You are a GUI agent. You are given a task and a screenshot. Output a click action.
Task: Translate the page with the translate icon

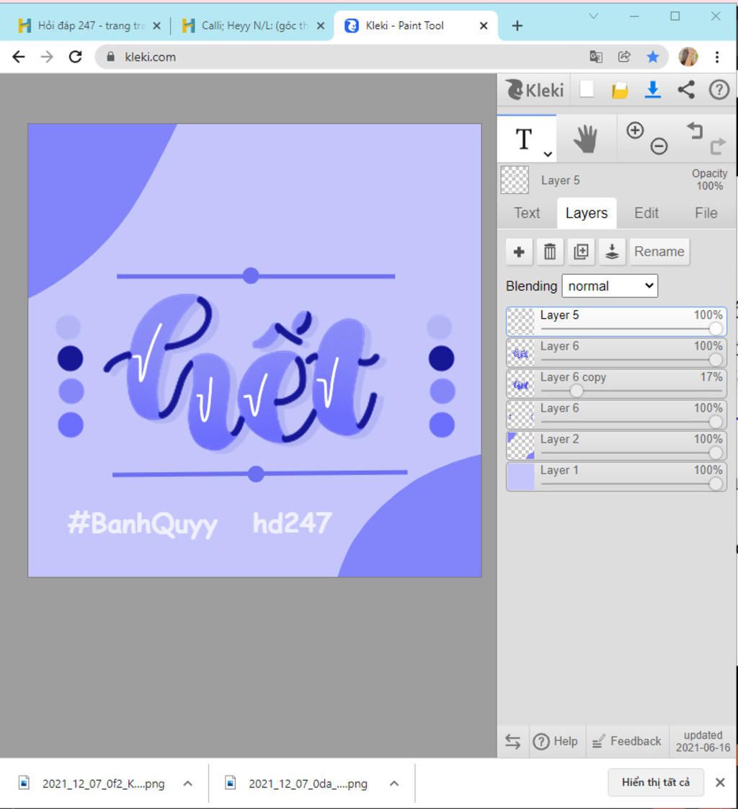tap(595, 57)
